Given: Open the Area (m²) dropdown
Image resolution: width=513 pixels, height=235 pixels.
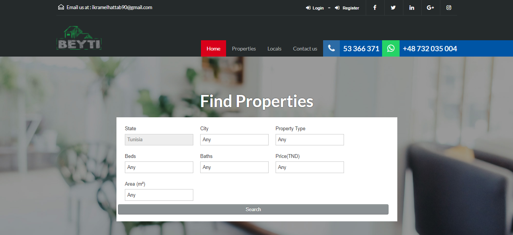Looking at the screenshot, I should point(159,195).
